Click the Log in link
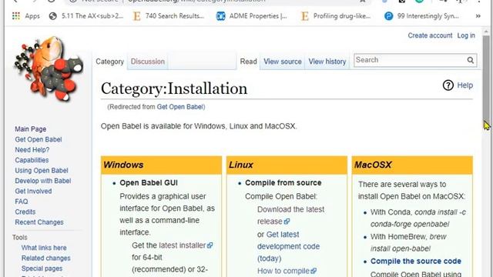This screenshot has width=493, height=277. 466,35
